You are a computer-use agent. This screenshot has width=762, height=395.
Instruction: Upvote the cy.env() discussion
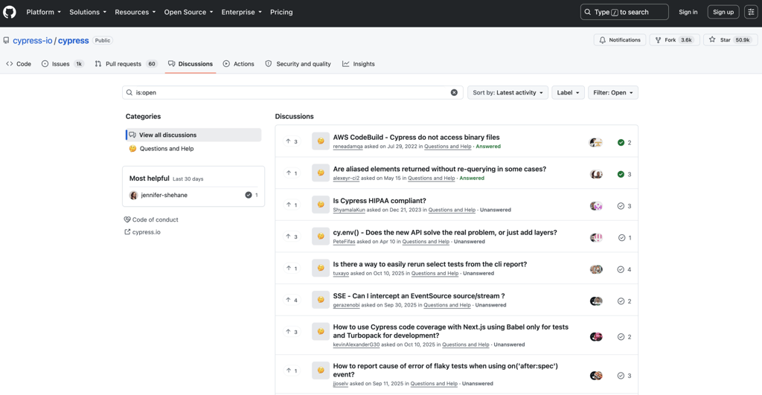(x=292, y=237)
